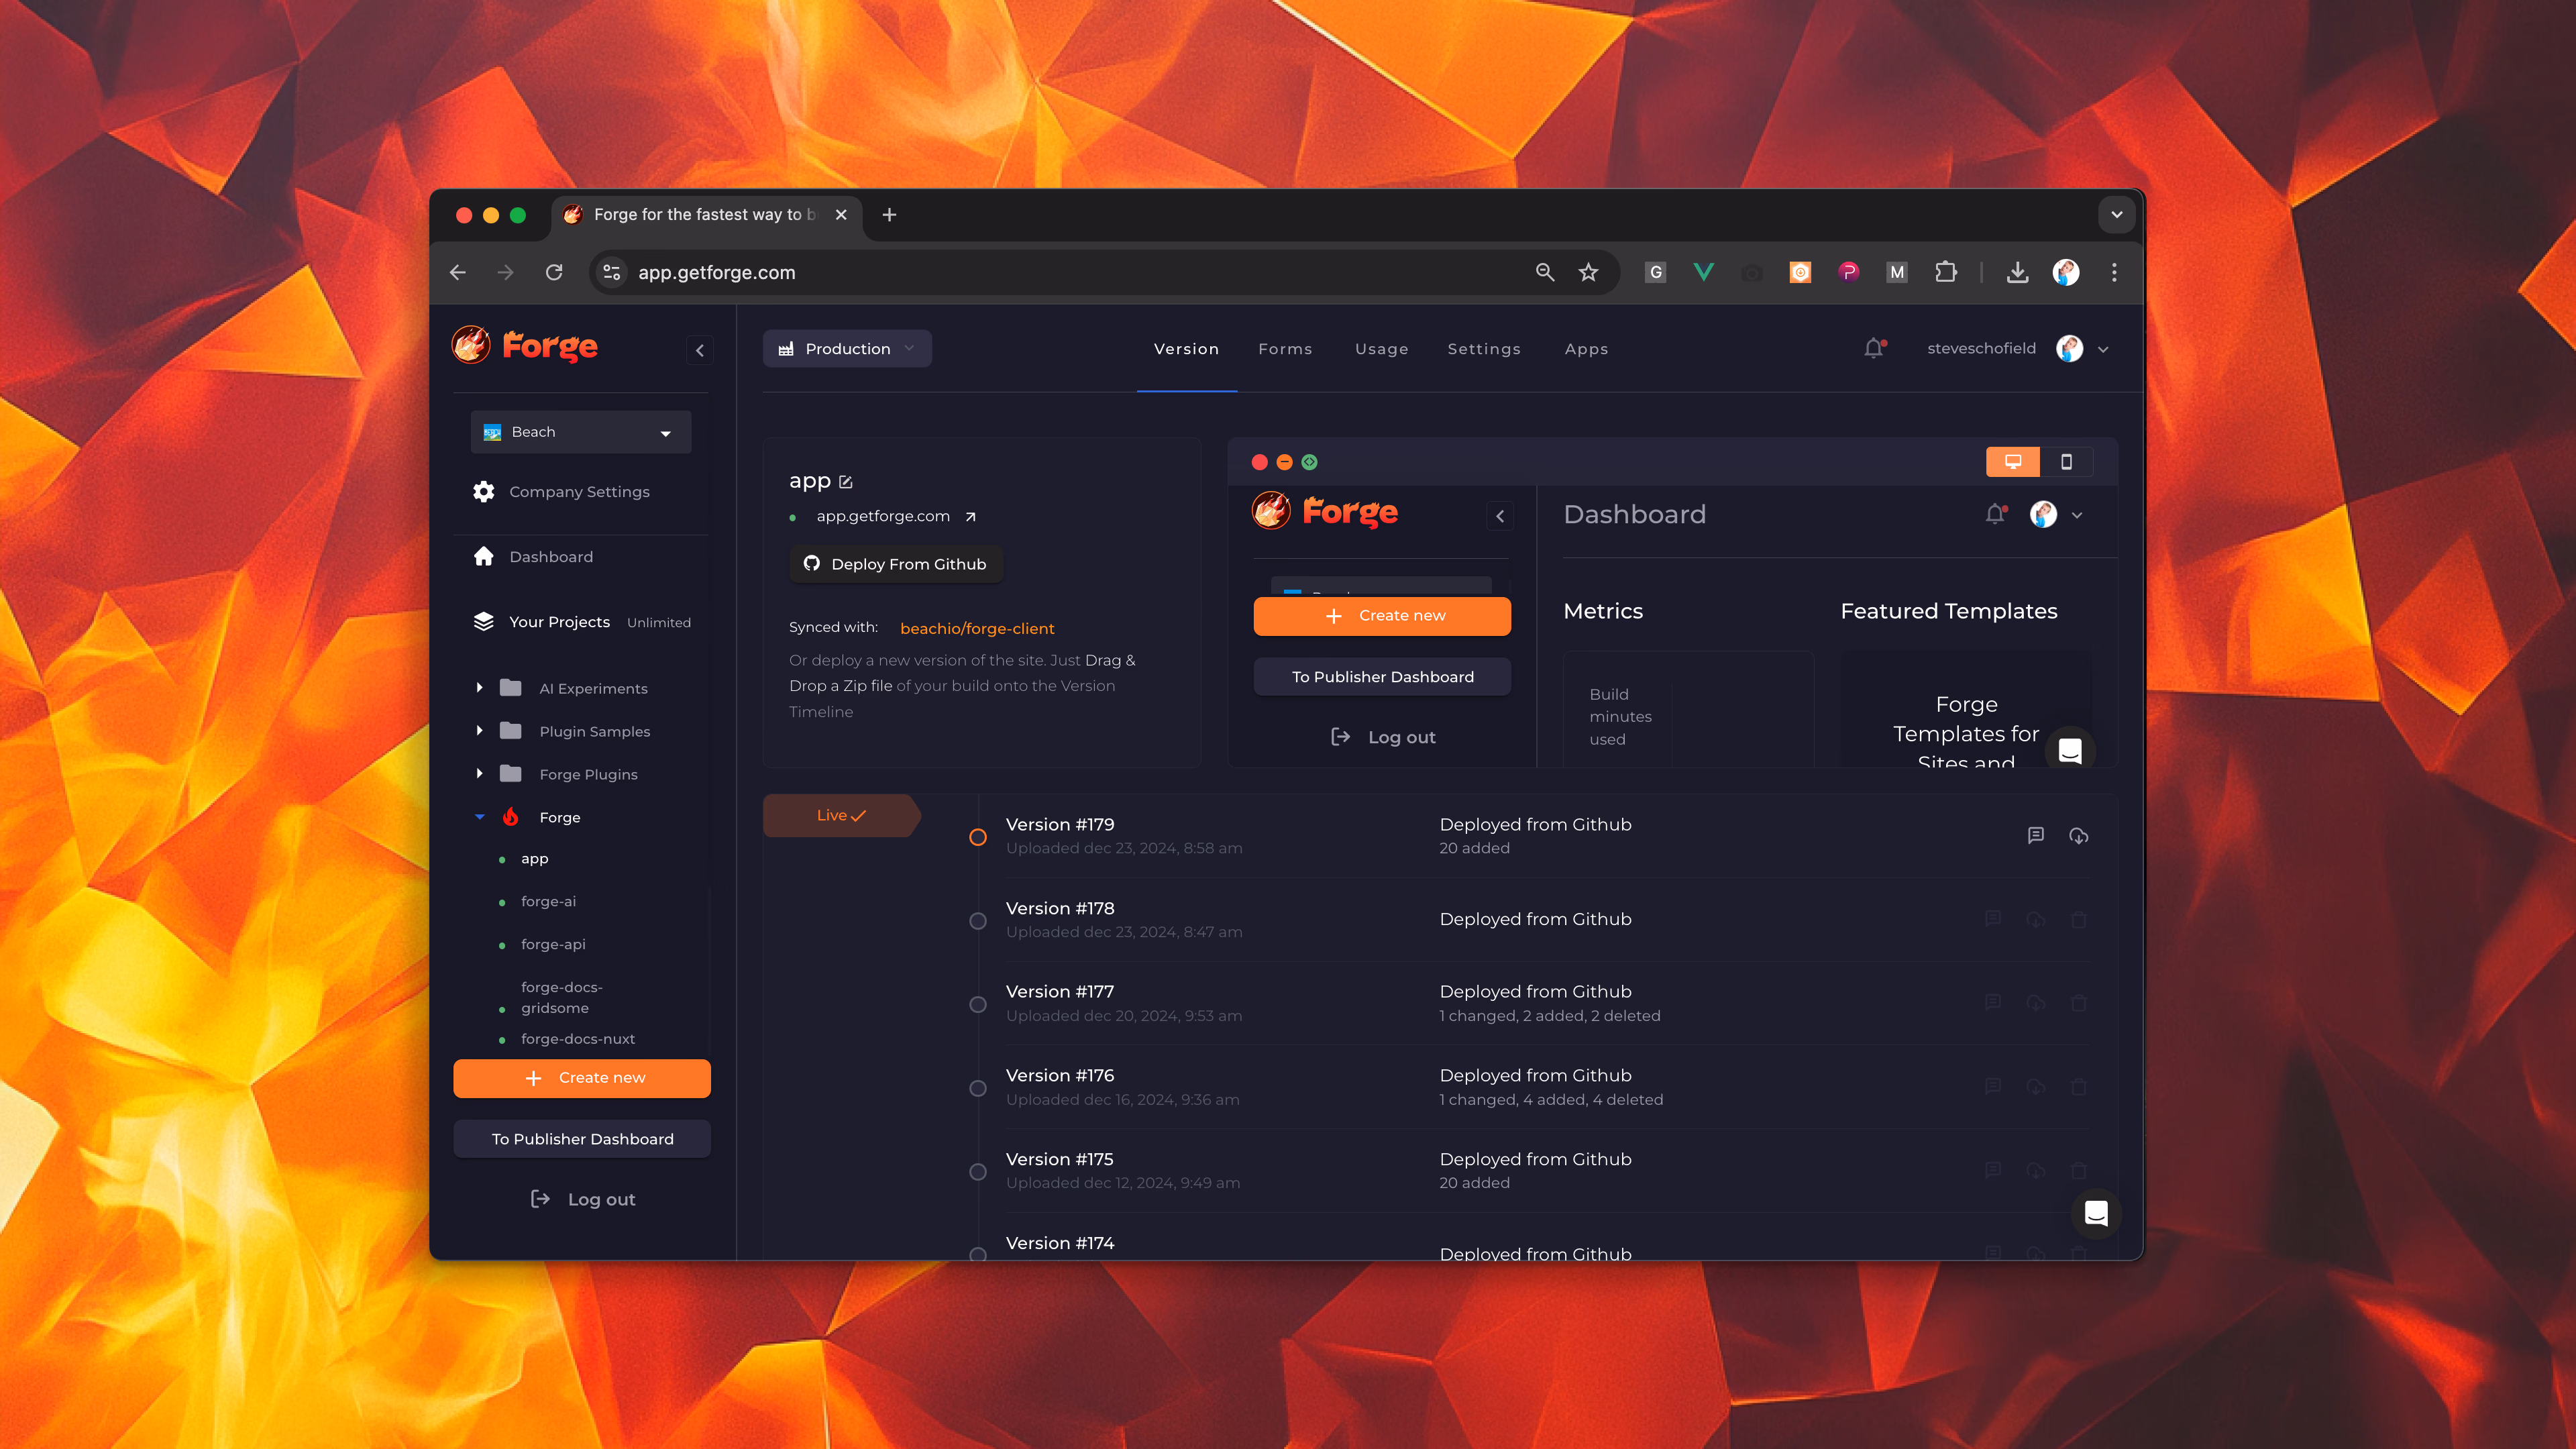Click comment icon on Version #178 row
The height and width of the screenshot is (1449, 2576).
pos(1993,919)
